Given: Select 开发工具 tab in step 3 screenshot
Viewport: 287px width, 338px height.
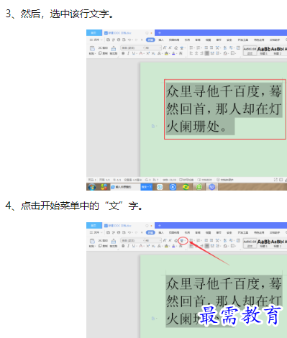Looking at the screenshot, I should (243, 40).
